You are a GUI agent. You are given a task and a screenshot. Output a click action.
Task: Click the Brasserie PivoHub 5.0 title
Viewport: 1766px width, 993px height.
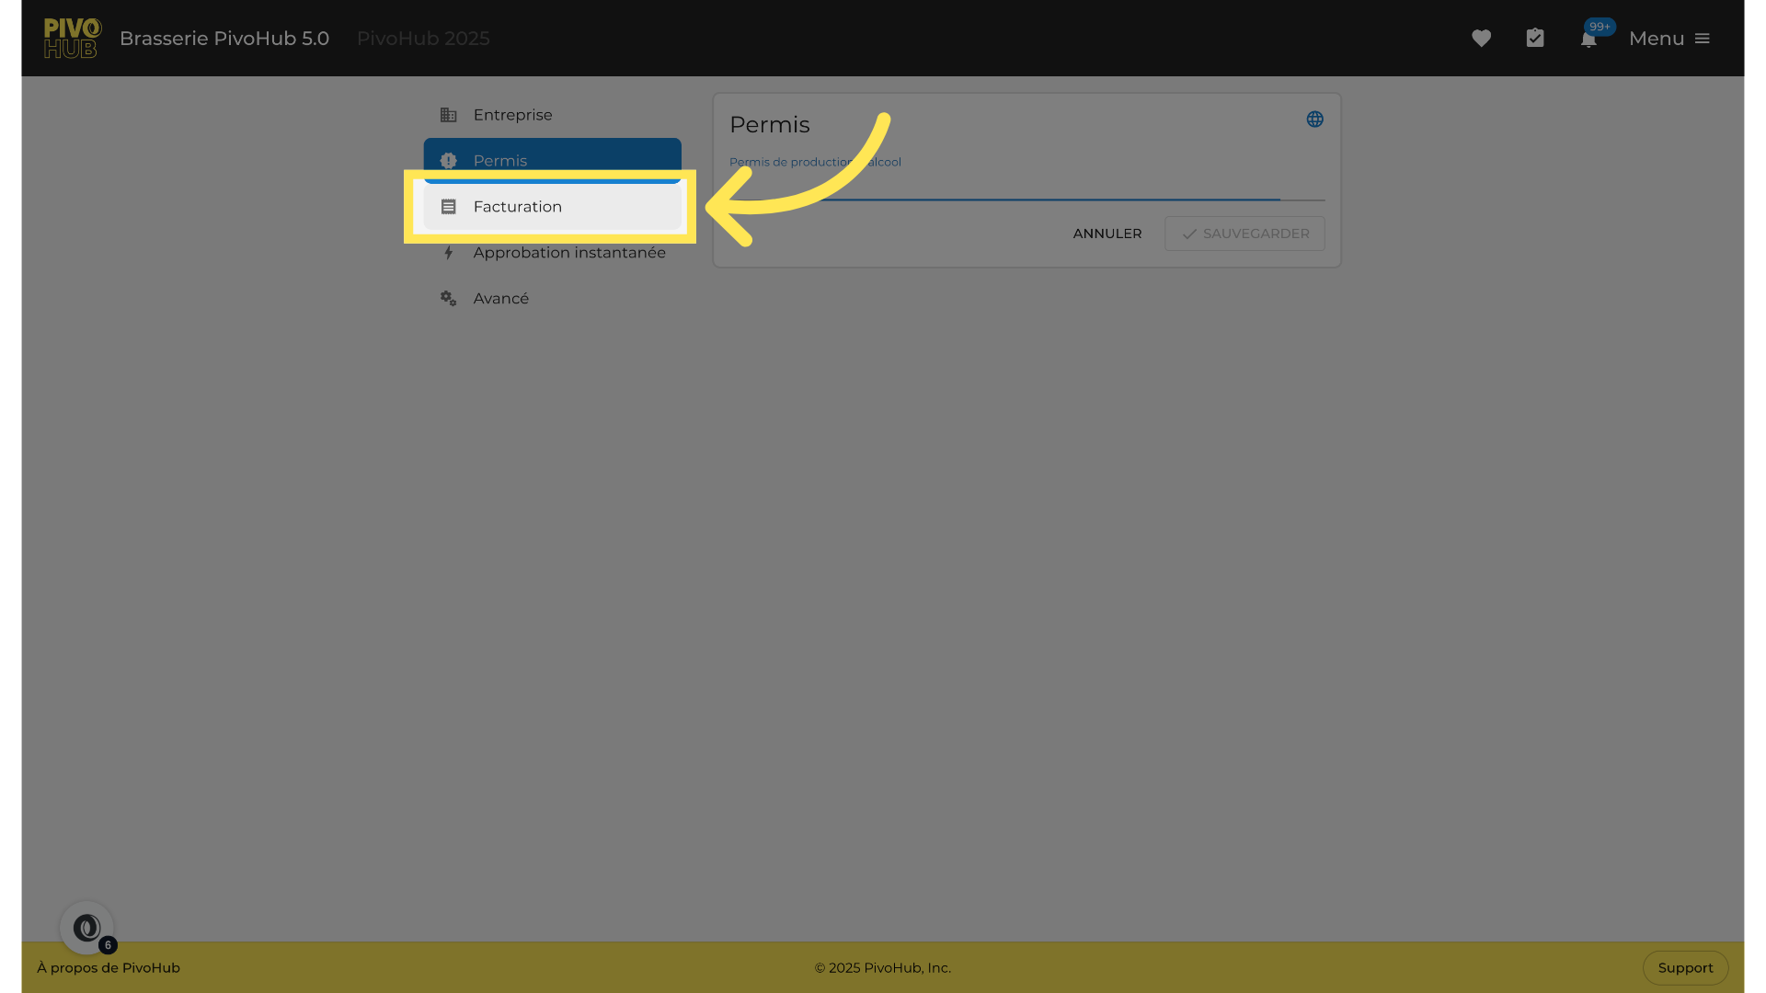point(224,39)
